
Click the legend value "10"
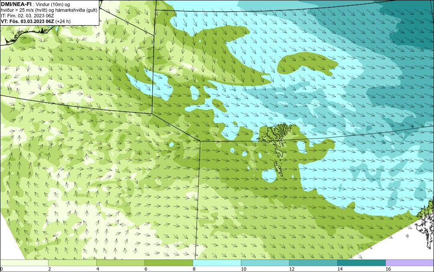(x=243, y=269)
